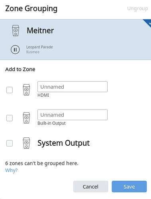Enable the HDMI zone checkbox
This screenshot has width=151, height=199.
(x=10, y=90)
